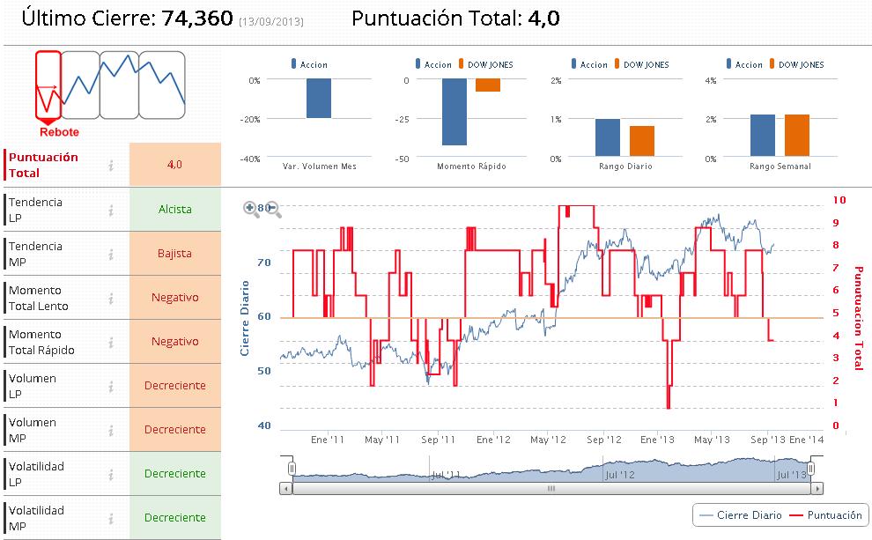872x540 pixels.
Task: Click the horizontal scrollbar thumb under the navigator
Action: [551, 488]
